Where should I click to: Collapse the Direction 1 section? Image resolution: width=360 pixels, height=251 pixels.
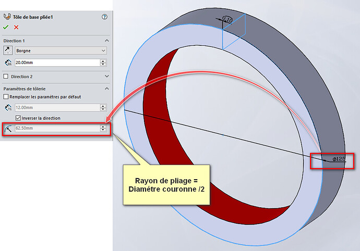click(x=106, y=40)
